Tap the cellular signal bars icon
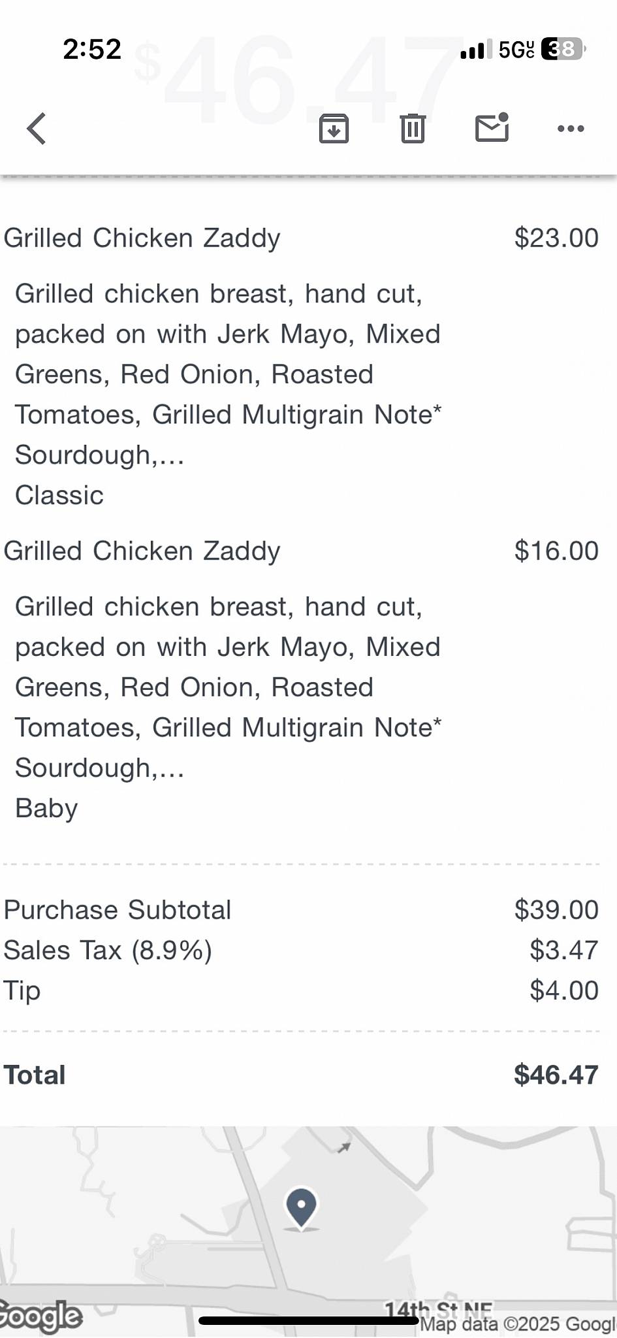 click(476, 50)
